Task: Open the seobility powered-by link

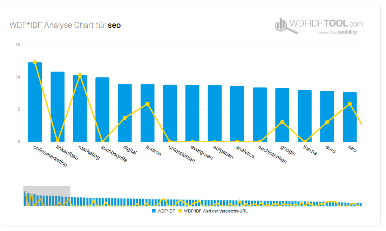Action: [337, 32]
